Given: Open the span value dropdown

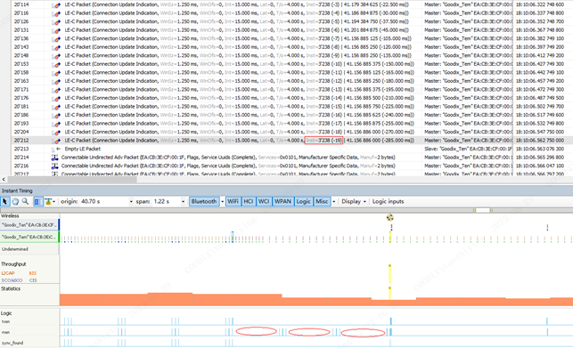Looking at the screenshot, I should click(x=183, y=201).
